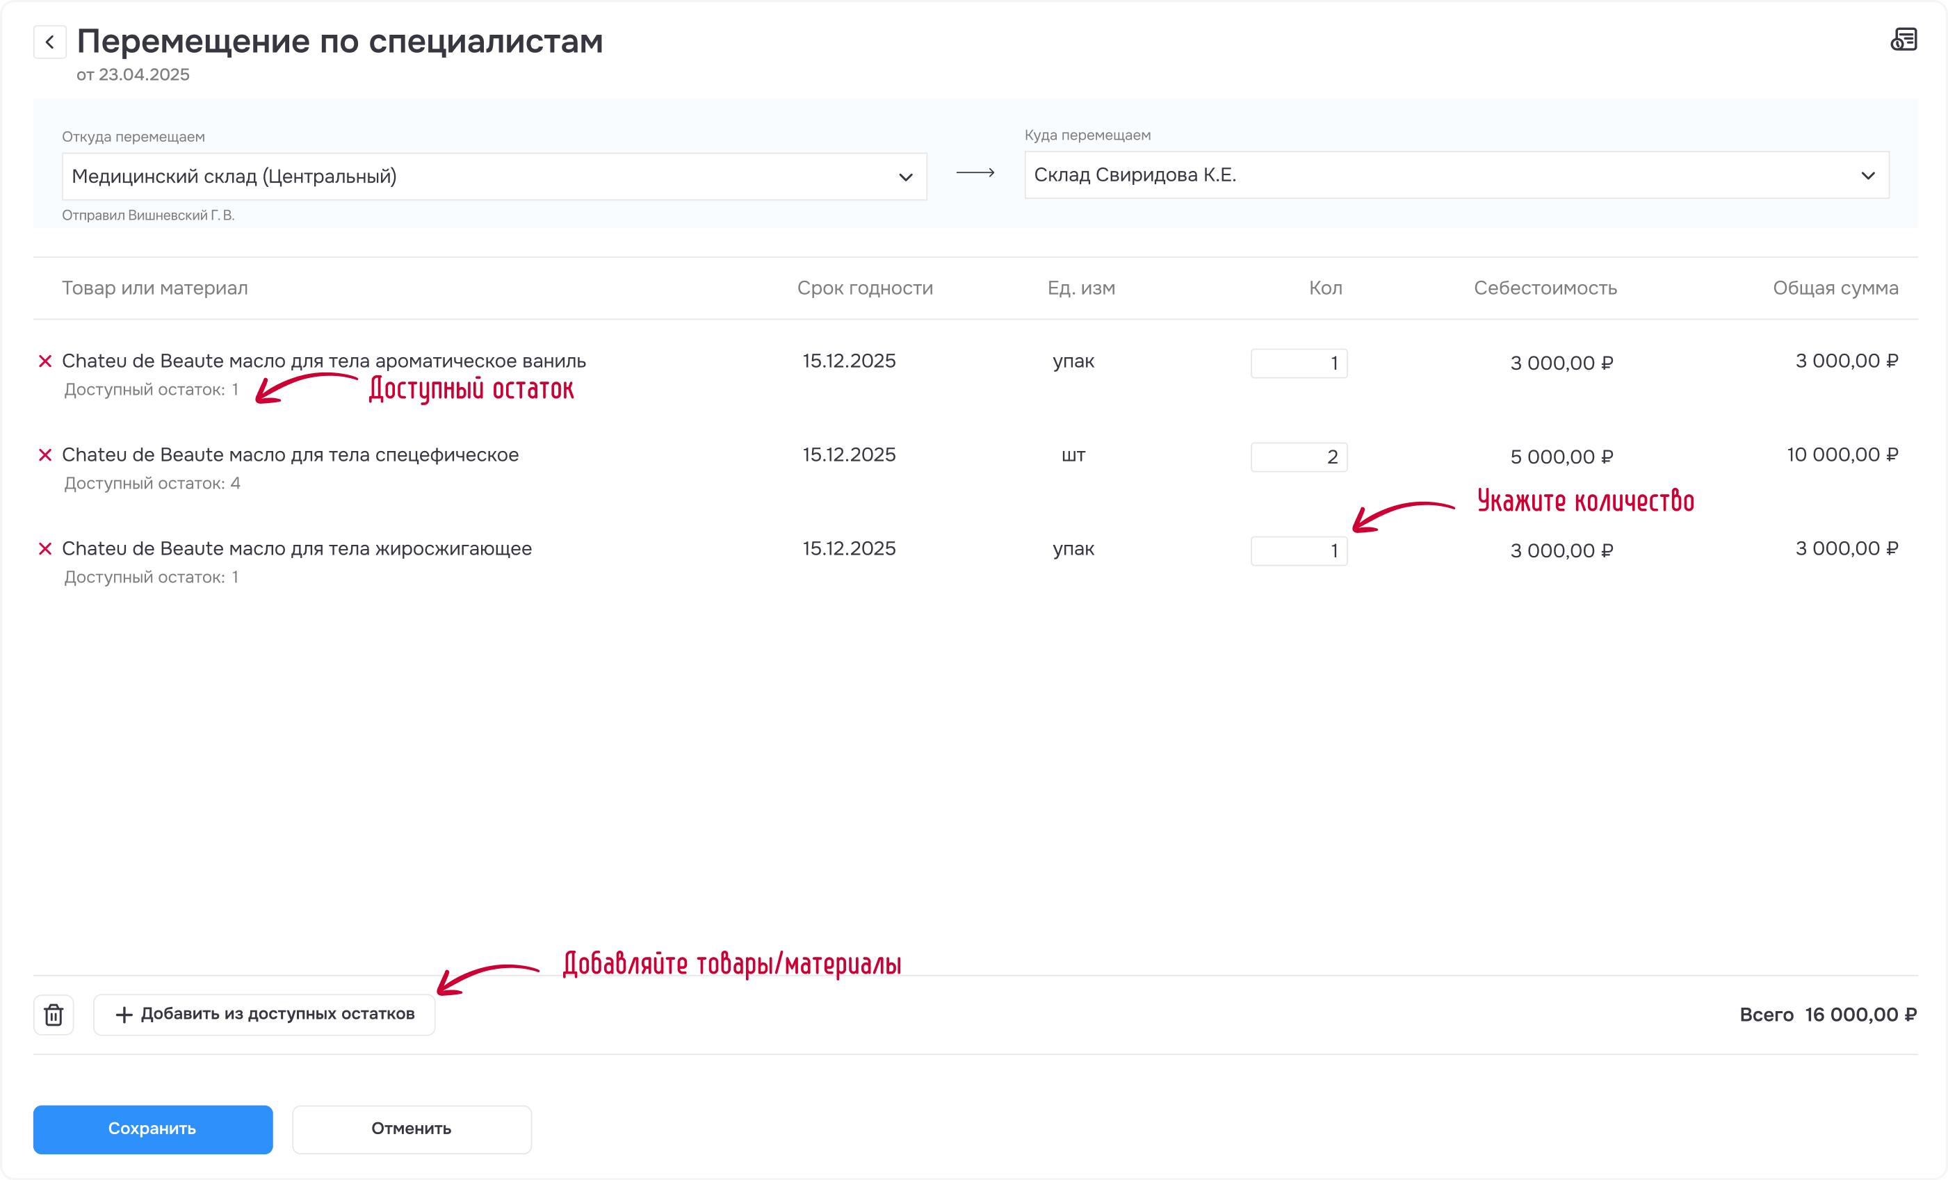
Task: Click the 'Себестоимость' column header
Action: (1545, 288)
